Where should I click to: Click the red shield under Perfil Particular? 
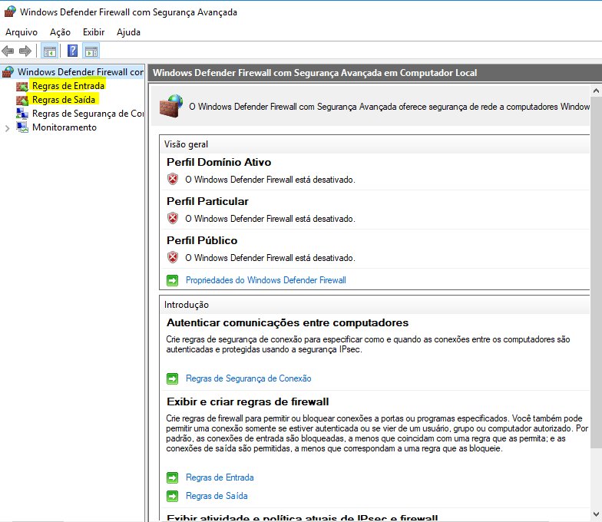(x=173, y=218)
